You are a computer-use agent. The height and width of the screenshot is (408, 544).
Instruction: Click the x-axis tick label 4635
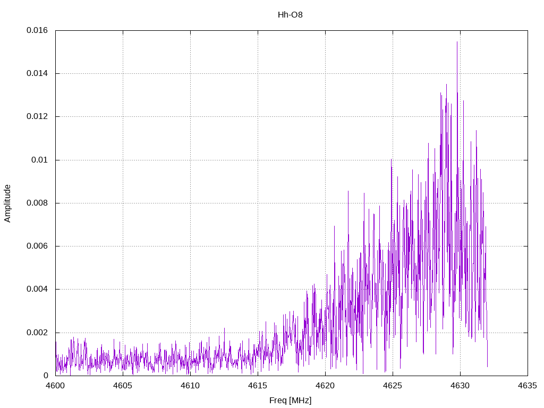(x=528, y=386)
